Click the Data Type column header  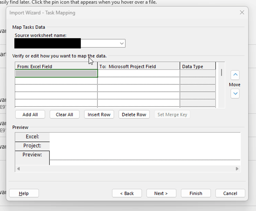[x=197, y=66]
